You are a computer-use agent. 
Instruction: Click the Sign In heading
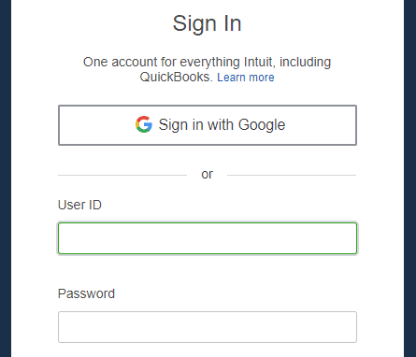coord(208,23)
